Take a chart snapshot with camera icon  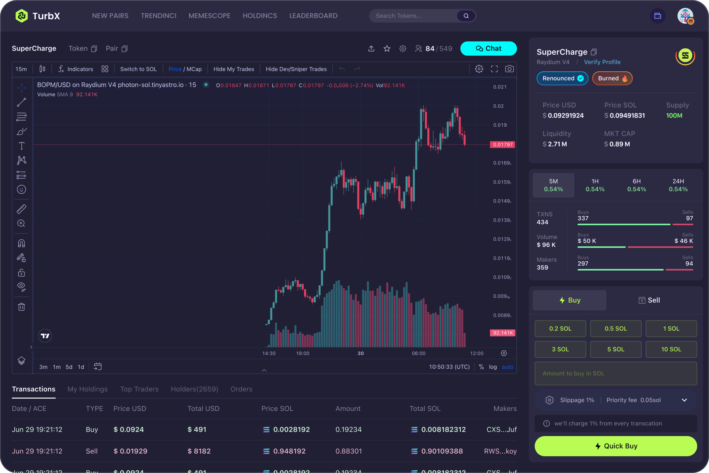click(x=509, y=69)
